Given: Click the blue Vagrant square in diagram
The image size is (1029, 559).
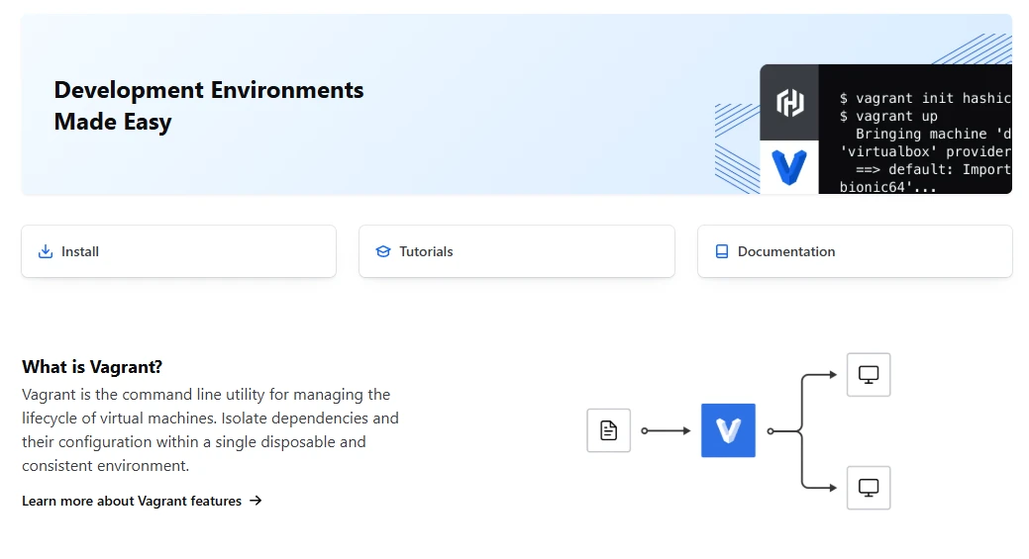Looking at the screenshot, I should click(x=728, y=430).
